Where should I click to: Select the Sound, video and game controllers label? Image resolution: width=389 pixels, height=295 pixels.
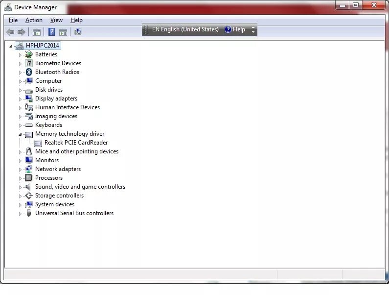[x=80, y=187]
